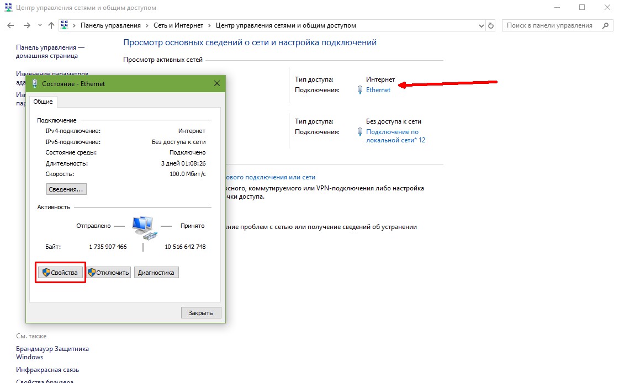Click received bytes value 10 516 642 748
Viewport: 619px width, 383px height.
(x=185, y=247)
